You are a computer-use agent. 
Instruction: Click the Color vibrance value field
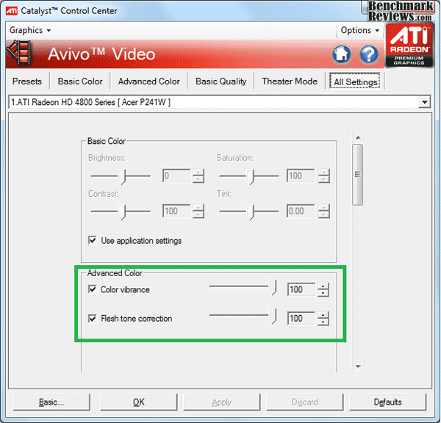pyautogui.click(x=301, y=289)
